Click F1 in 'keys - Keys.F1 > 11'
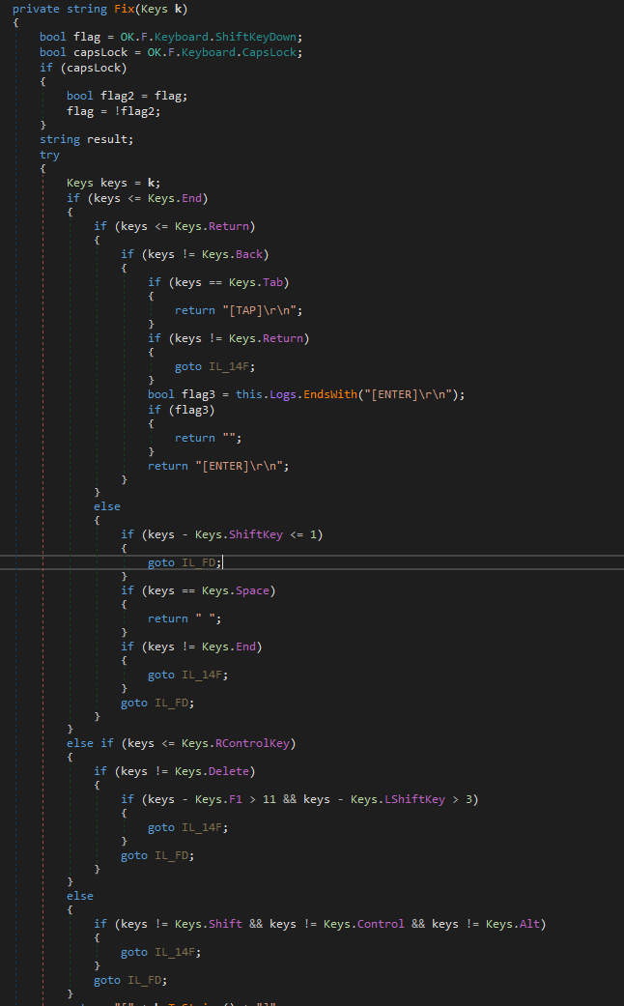624x1006 pixels. [x=236, y=799]
